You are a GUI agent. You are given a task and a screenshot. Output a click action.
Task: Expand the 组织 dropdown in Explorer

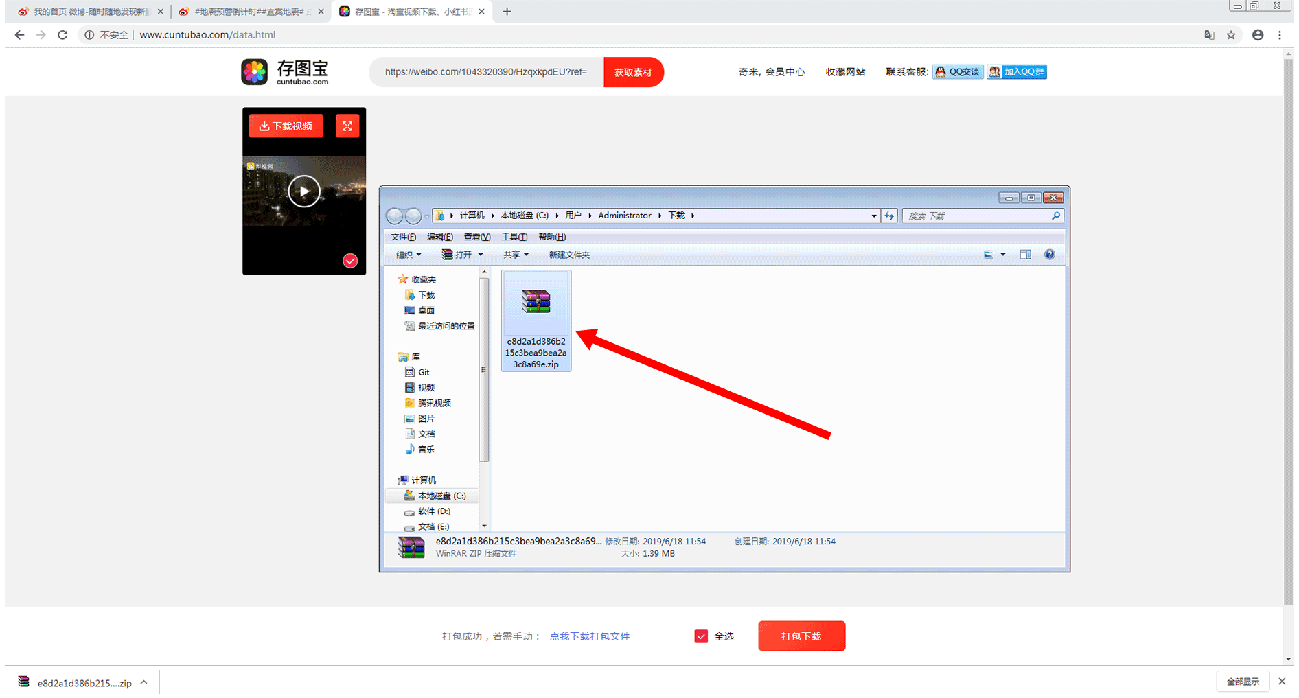click(x=409, y=255)
